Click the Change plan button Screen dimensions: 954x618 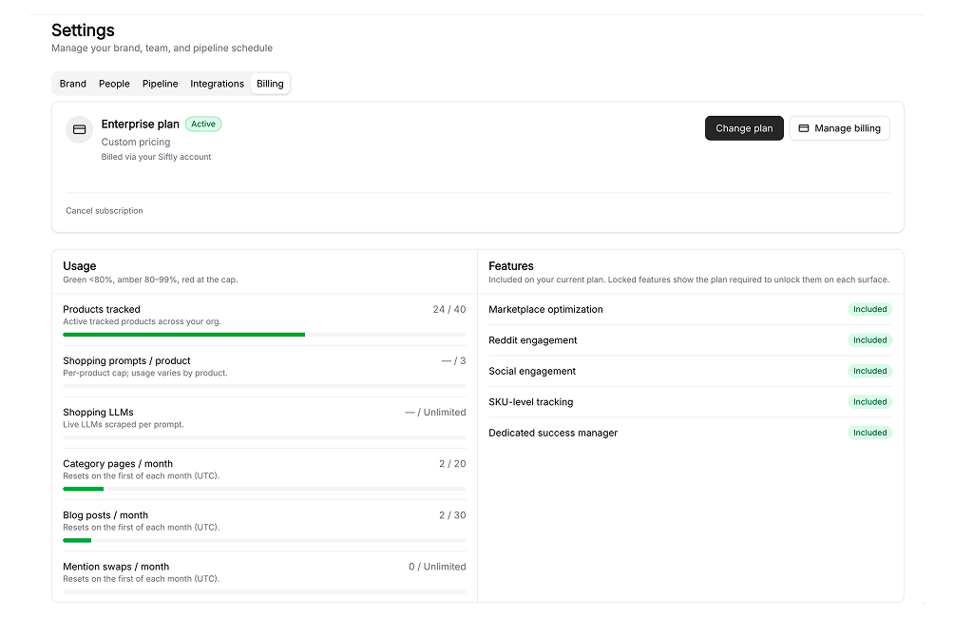(x=743, y=128)
